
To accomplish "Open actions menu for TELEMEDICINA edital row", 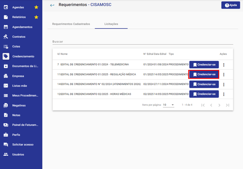I will click(x=224, y=65).
